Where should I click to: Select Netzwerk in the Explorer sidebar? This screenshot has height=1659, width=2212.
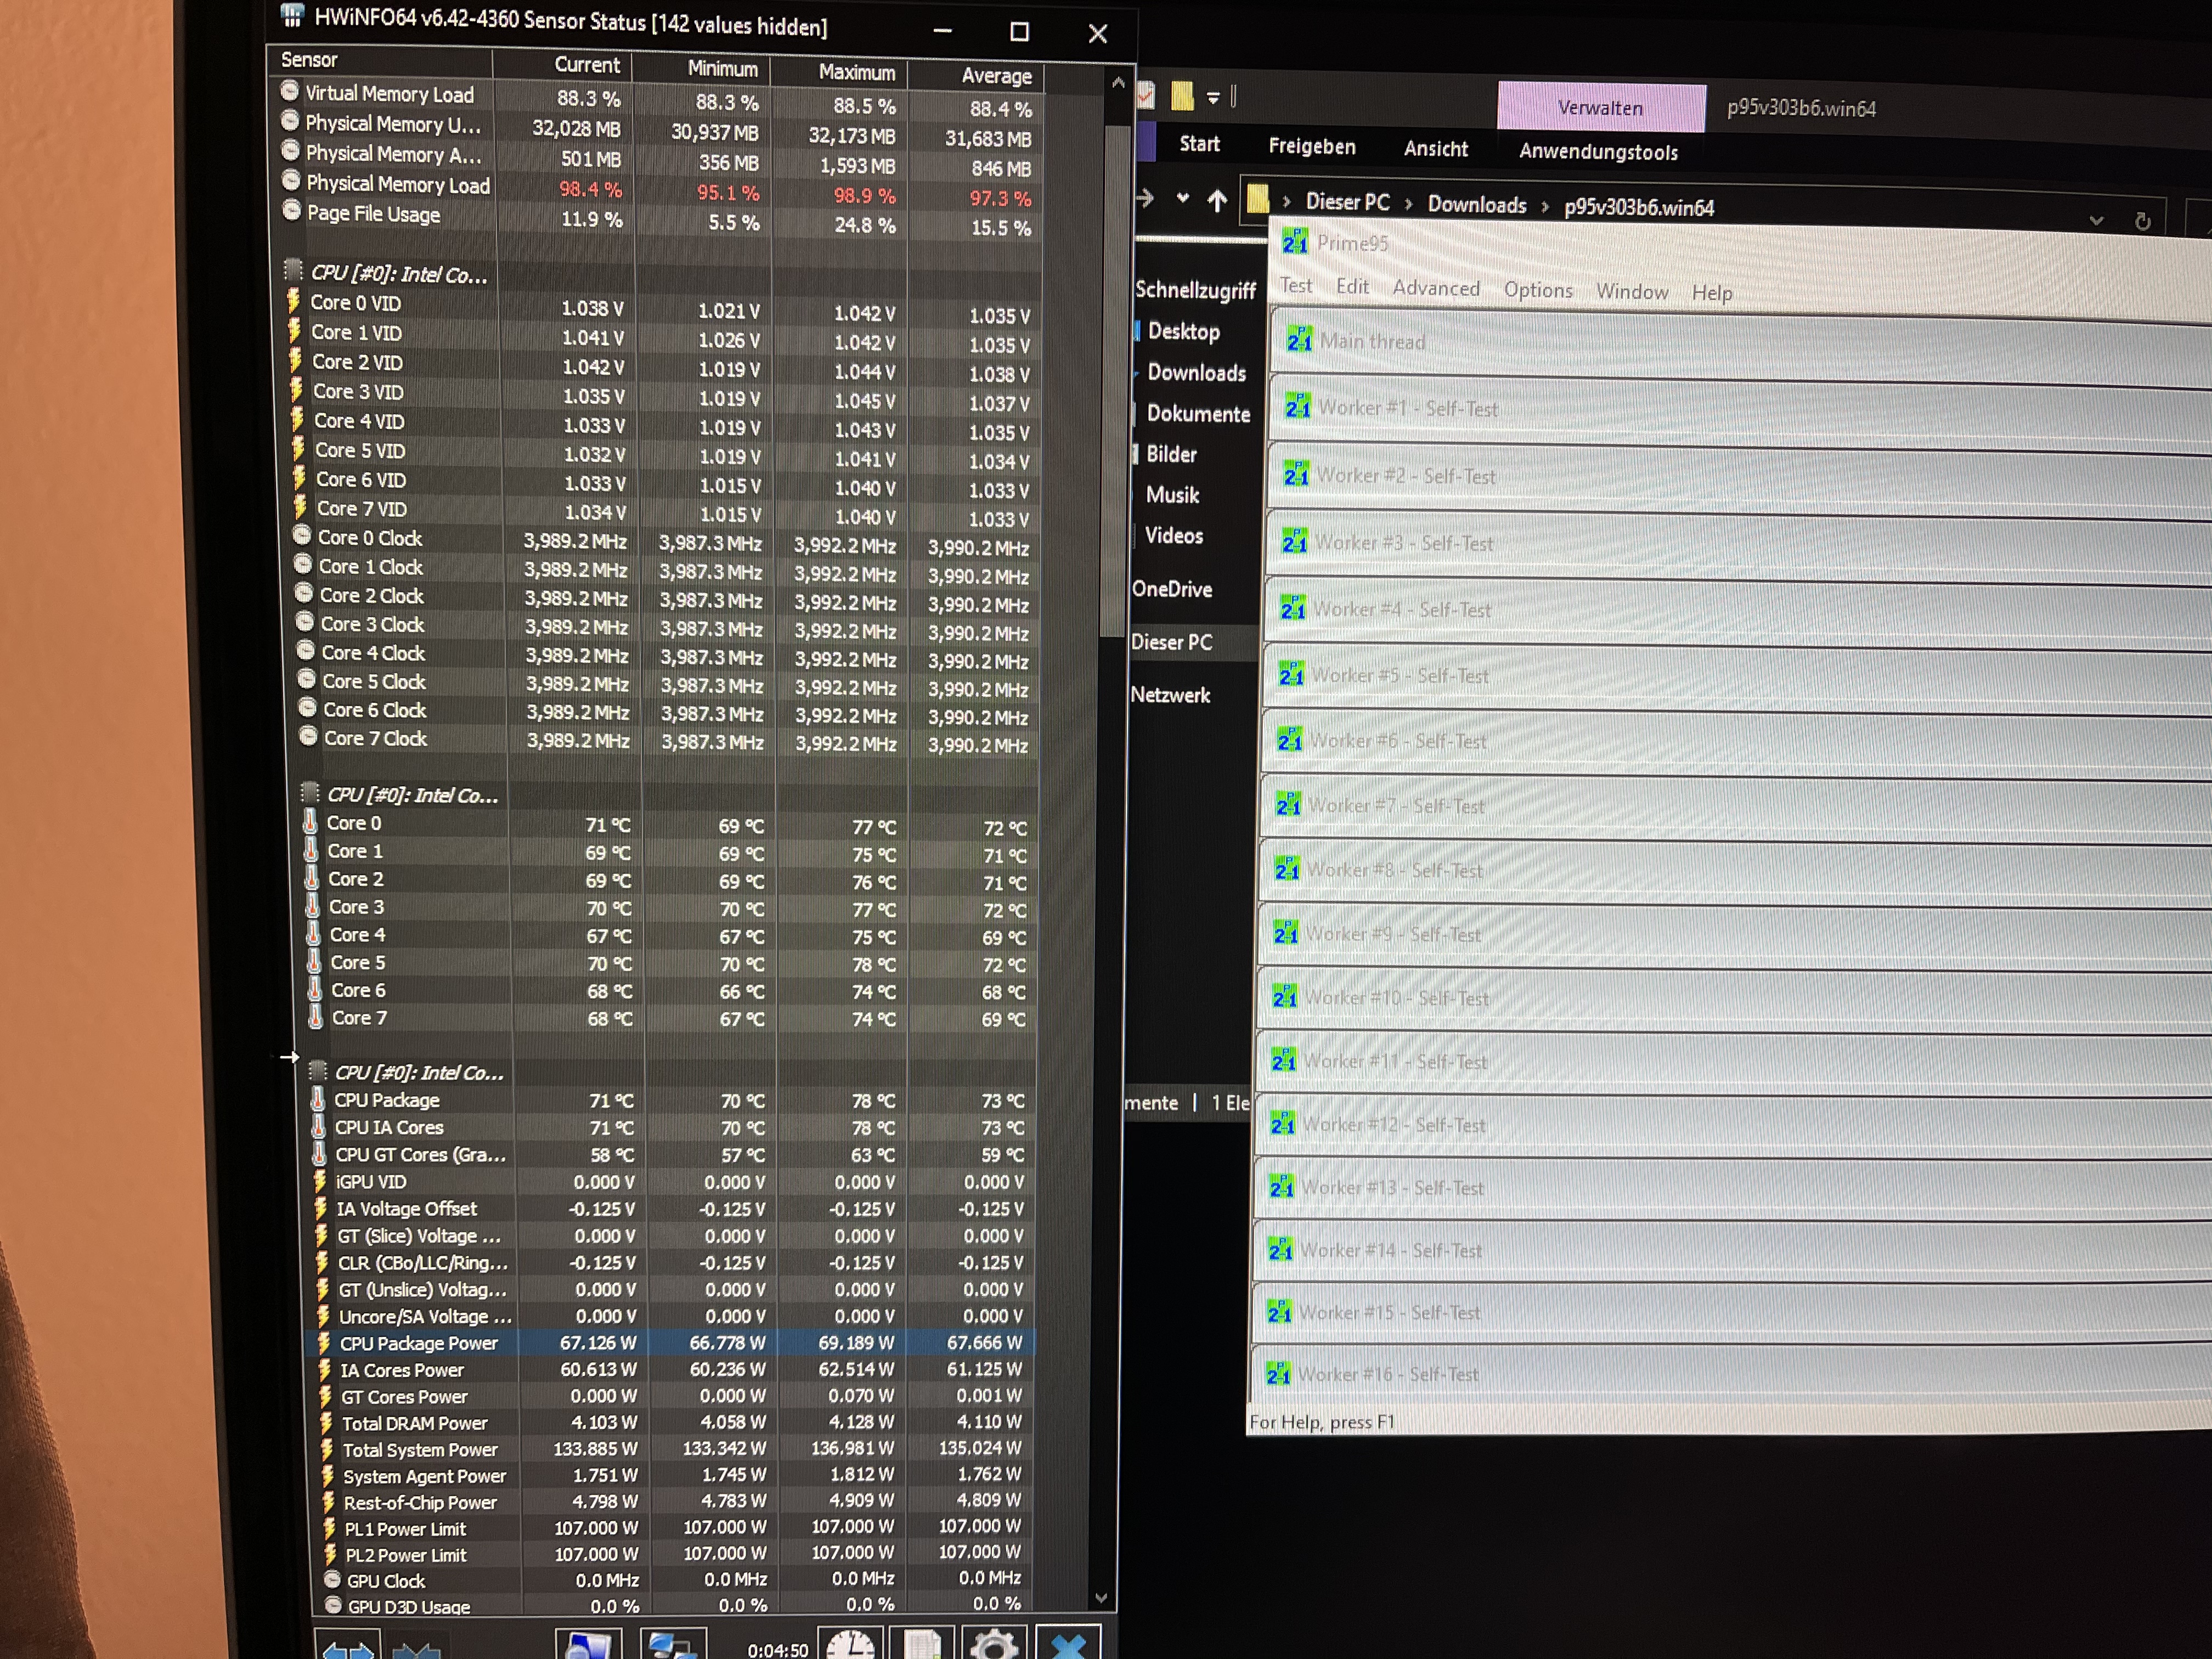coord(1170,694)
